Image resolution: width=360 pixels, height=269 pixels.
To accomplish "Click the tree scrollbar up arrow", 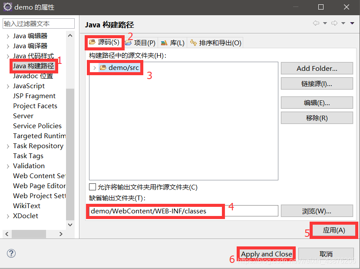I will click(x=70, y=35).
